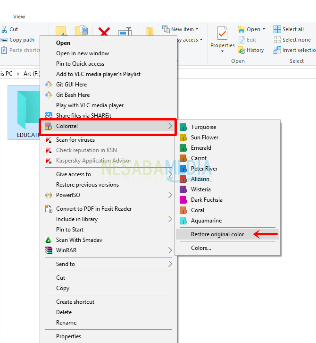Choose Cut in the context menu
316x343 pixels.
point(108,278)
